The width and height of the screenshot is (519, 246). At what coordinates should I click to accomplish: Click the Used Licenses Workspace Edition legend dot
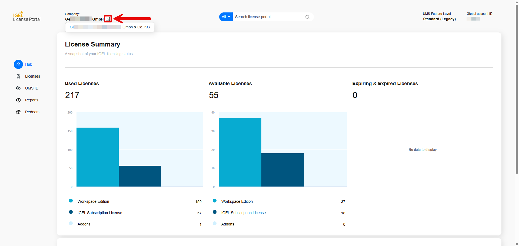coord(71,201)
